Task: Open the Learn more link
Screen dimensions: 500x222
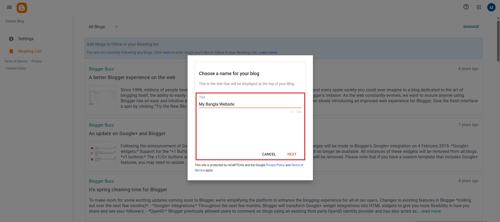Action: click(268, 52)
